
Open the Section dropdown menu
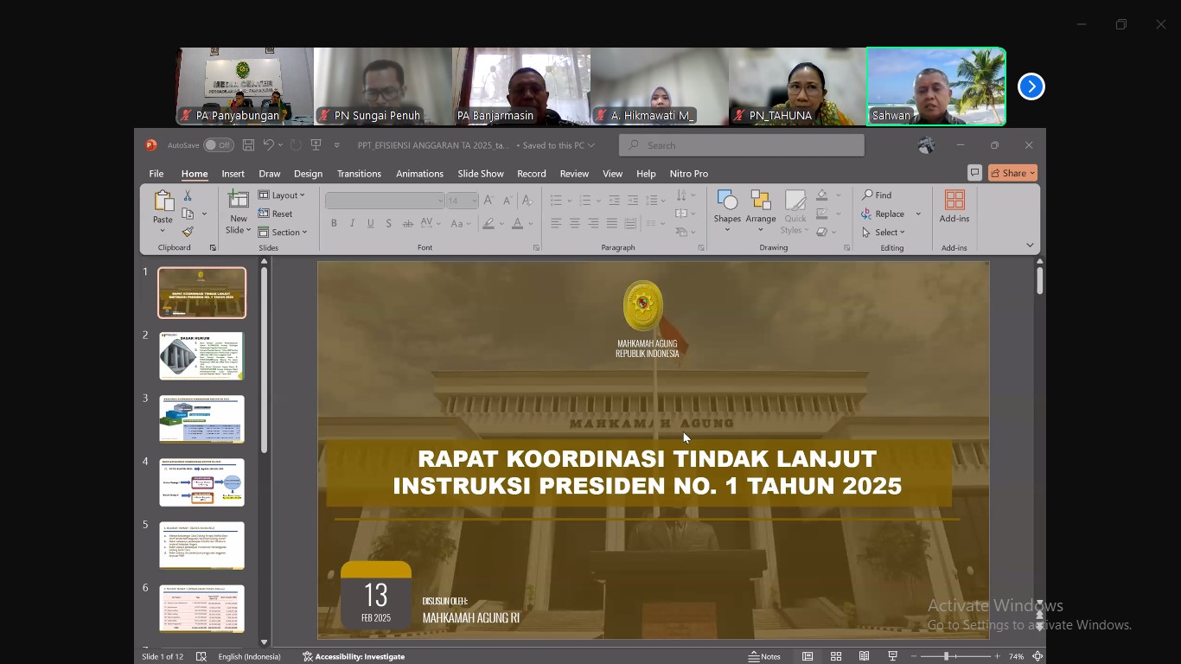(x=284, y=232)
